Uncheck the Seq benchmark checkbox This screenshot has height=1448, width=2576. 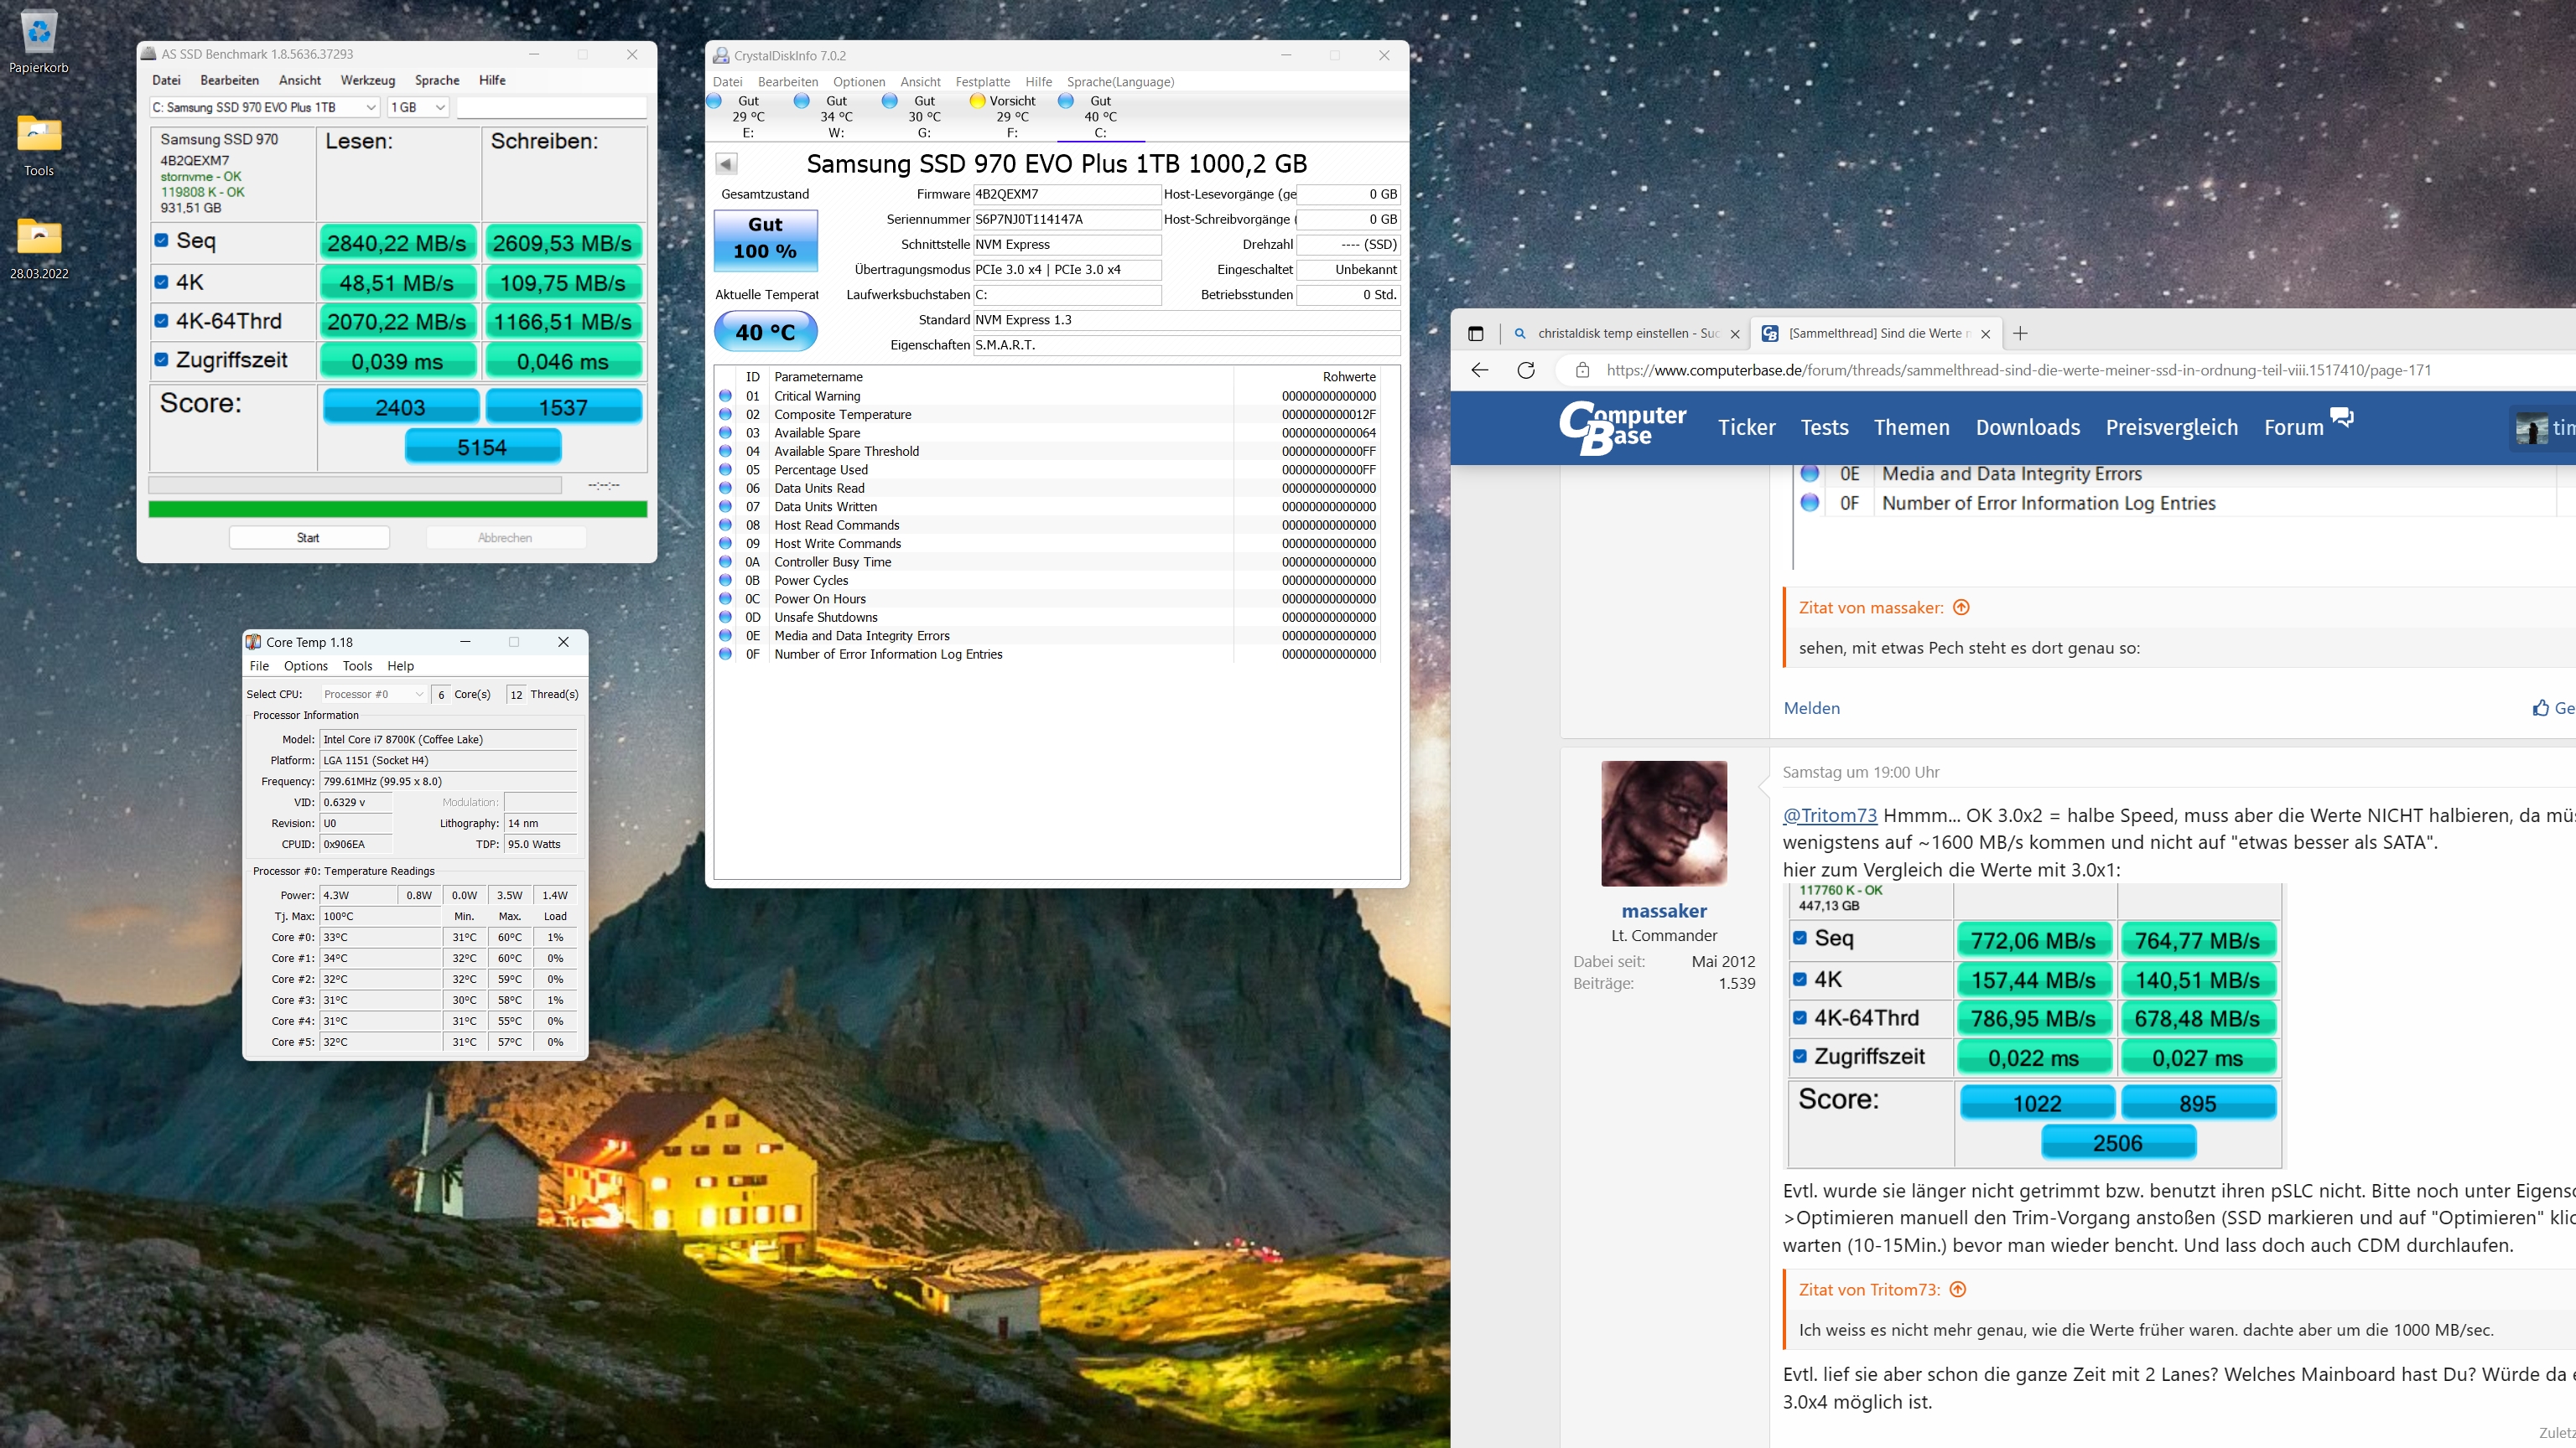pos(162,240)
